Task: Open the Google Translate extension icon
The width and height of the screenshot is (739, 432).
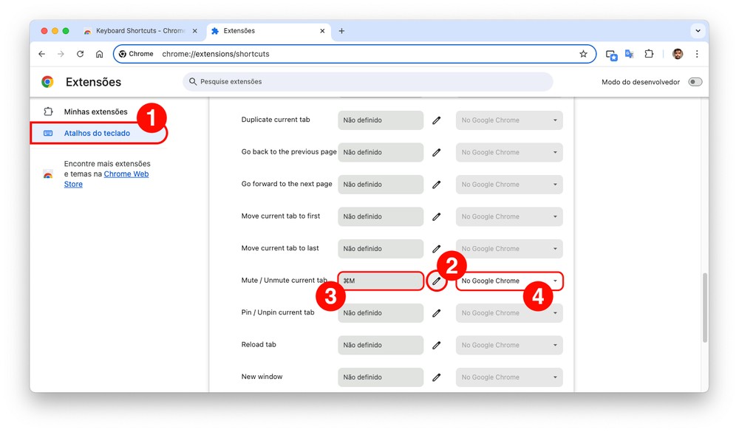Action: 629,54
